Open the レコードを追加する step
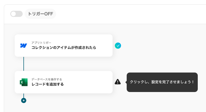The width and height of the screenshot is (206, 112). pyautogui.click(x=48, y=84)
